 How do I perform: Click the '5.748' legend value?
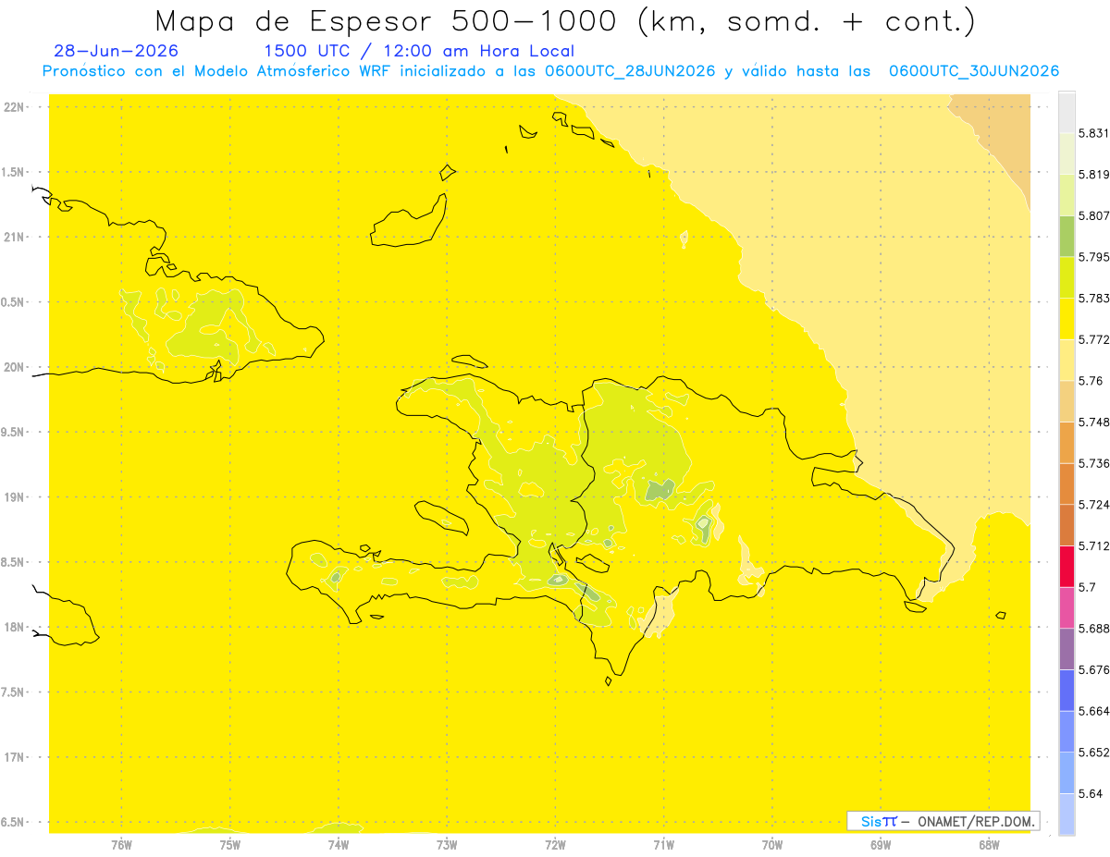pyautogui.click(x=1093, y=422)
